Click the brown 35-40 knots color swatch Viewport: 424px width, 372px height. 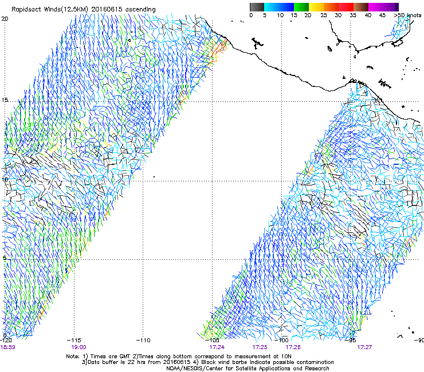pyautogui.click(x=361, y=7)
